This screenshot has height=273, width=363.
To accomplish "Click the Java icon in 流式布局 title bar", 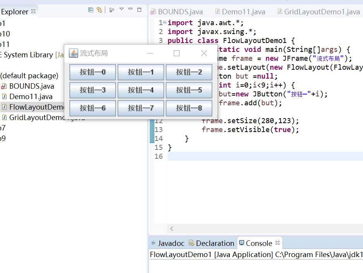I will pyautogui.click(x=74, y=53).
